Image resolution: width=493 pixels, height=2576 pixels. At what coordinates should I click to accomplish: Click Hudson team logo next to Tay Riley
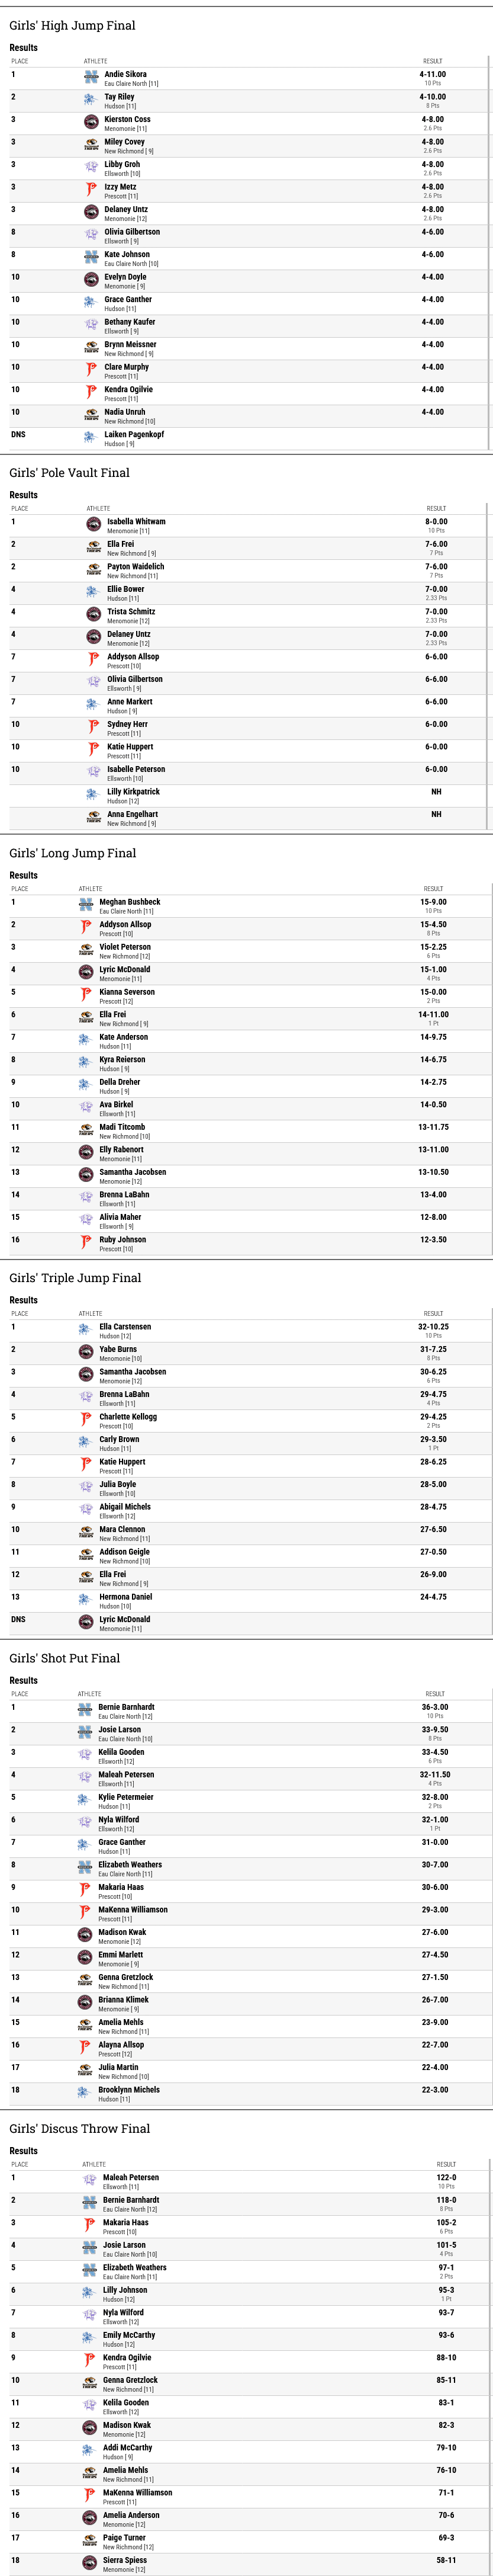coord(91,100)
